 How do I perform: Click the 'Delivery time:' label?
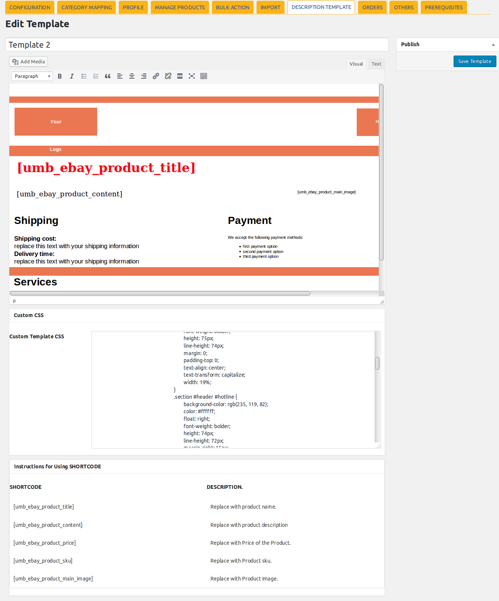[x=34, y=254]
